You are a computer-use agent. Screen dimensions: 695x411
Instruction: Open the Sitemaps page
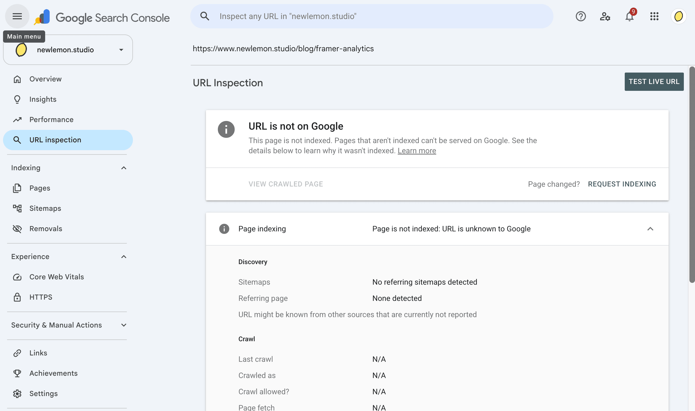(x=68, y=208)
